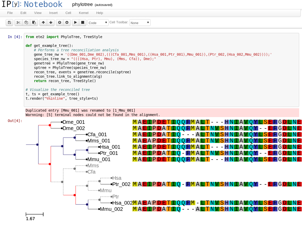This screenshot has width=302, height=230.
Task: Paste cell below using paste icon
Action: 34,23
